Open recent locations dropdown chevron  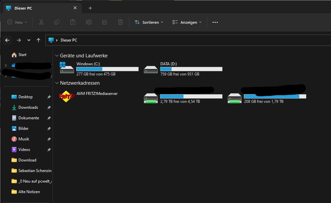click(29, 40)
